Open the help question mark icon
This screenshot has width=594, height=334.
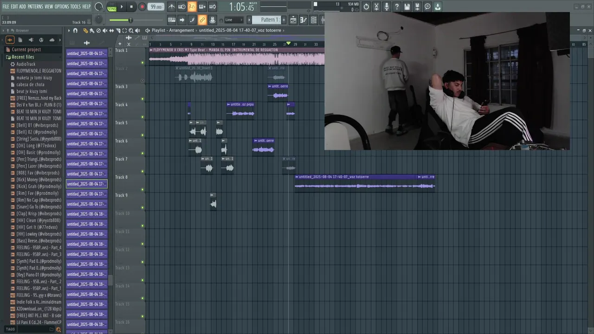[397, 6]
